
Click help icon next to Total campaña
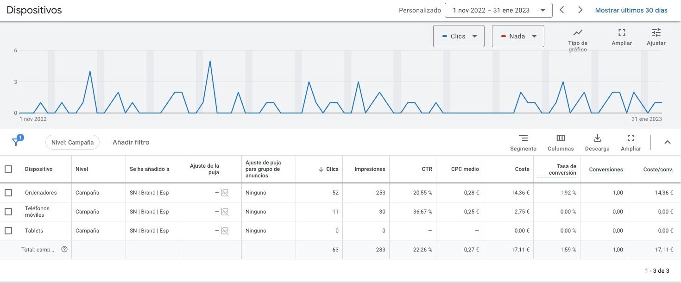[x=64, y=249]
